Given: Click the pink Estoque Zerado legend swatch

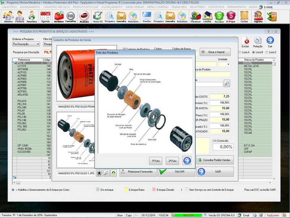Looking at the screenshot, I should [x=154, y=190].
